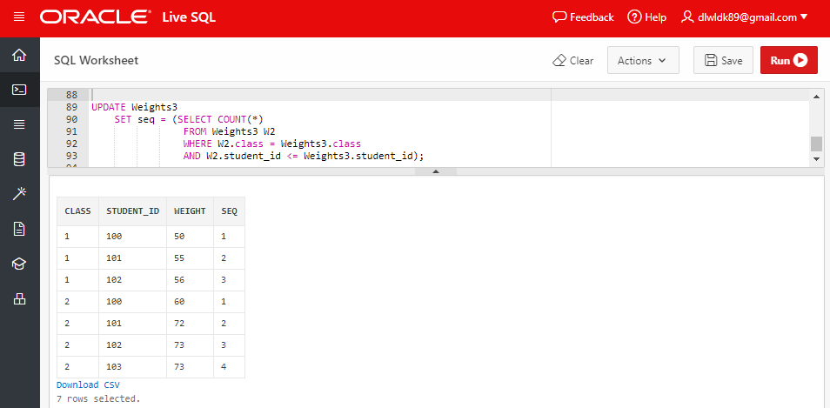Click the CLASS column header
830x408 pixels.
click(x=77, y=211)
